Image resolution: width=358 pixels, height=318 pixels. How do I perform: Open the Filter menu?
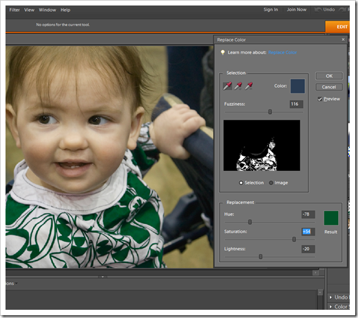point(14,10)
